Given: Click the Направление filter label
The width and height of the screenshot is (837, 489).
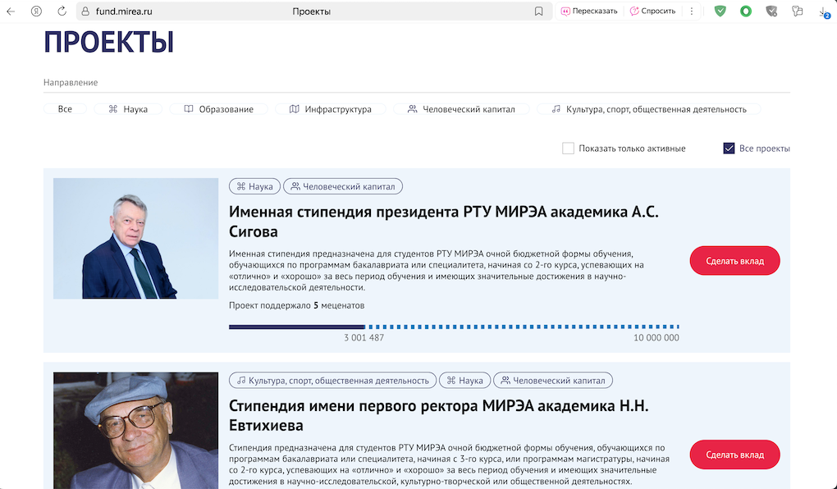Looking at the screenshot, I should (71, 83).
